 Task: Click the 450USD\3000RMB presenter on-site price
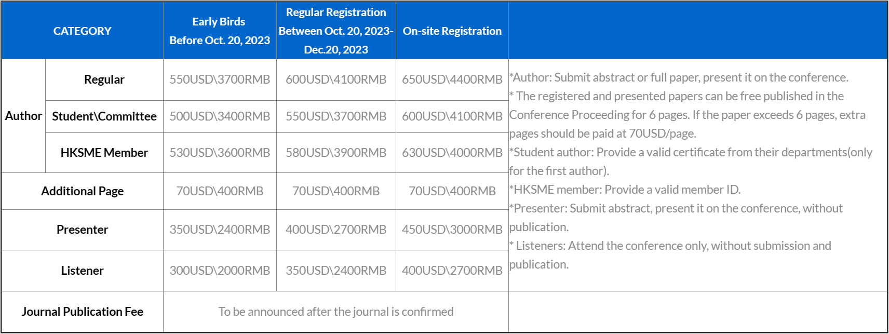(x=452, y=230)
